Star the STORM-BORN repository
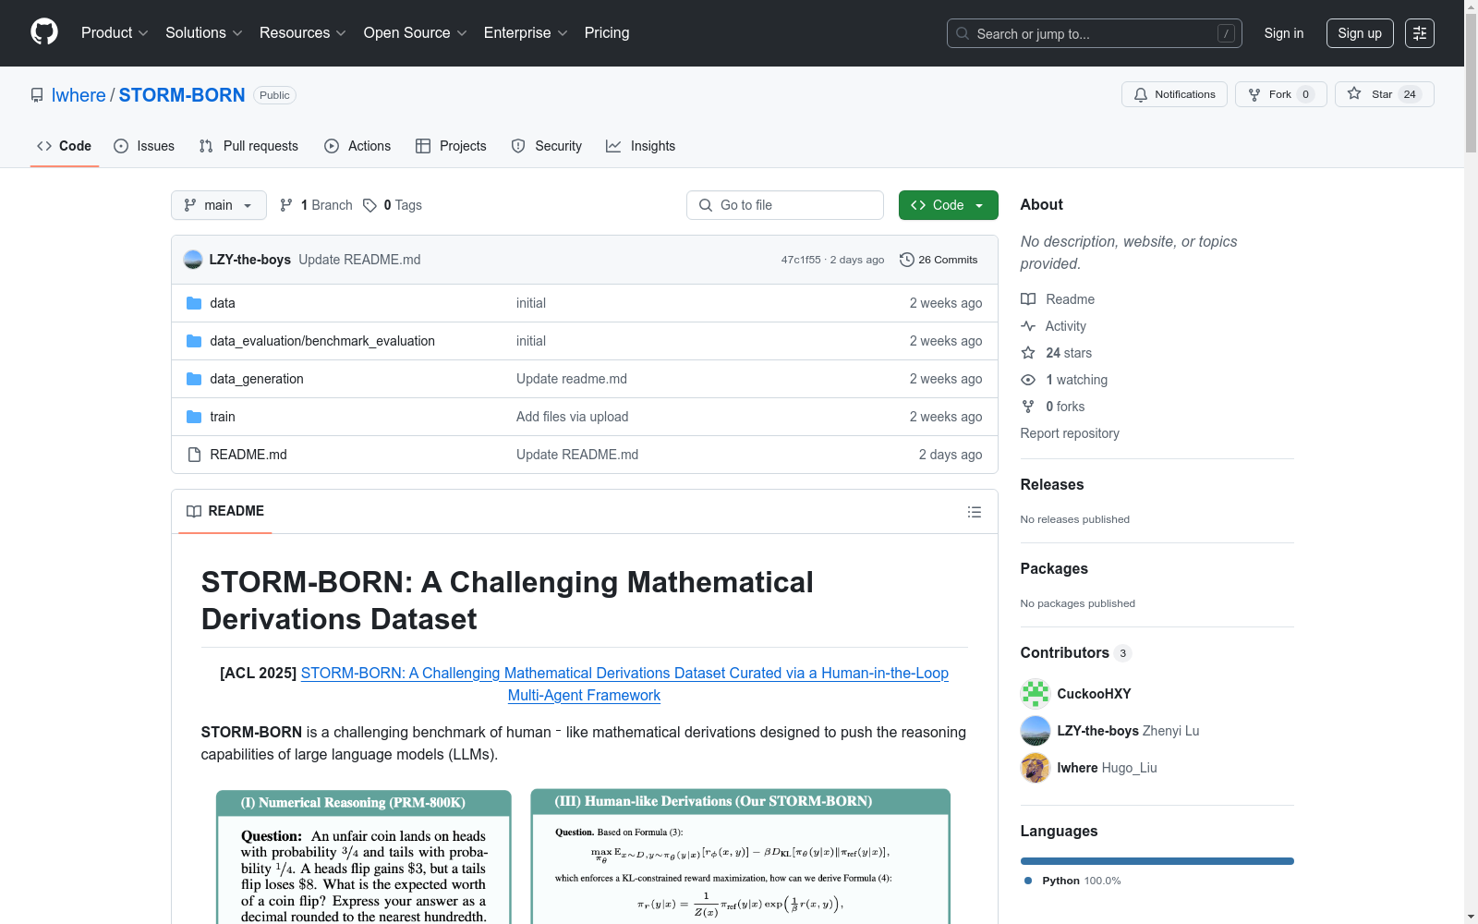Viewport: 1478px width, 924px height. (x=1384, y=94)
